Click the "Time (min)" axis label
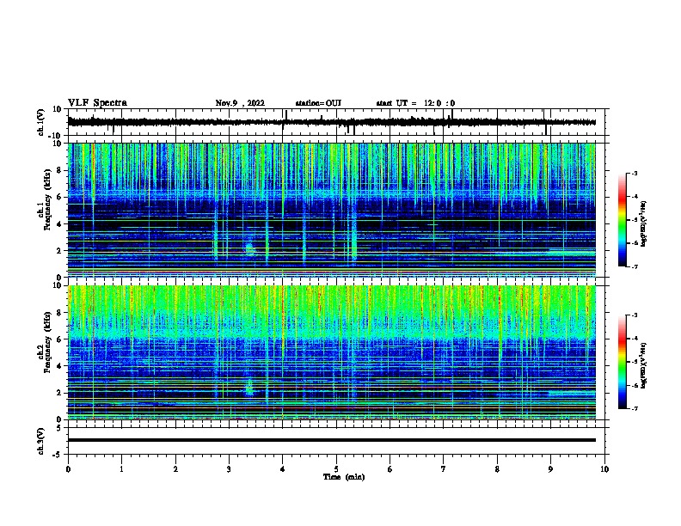Image resolution: width=681 pixels, height=526 pixels. pos(344,477)
